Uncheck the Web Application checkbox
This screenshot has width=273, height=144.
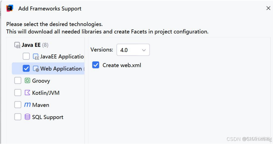click(26, 68)
